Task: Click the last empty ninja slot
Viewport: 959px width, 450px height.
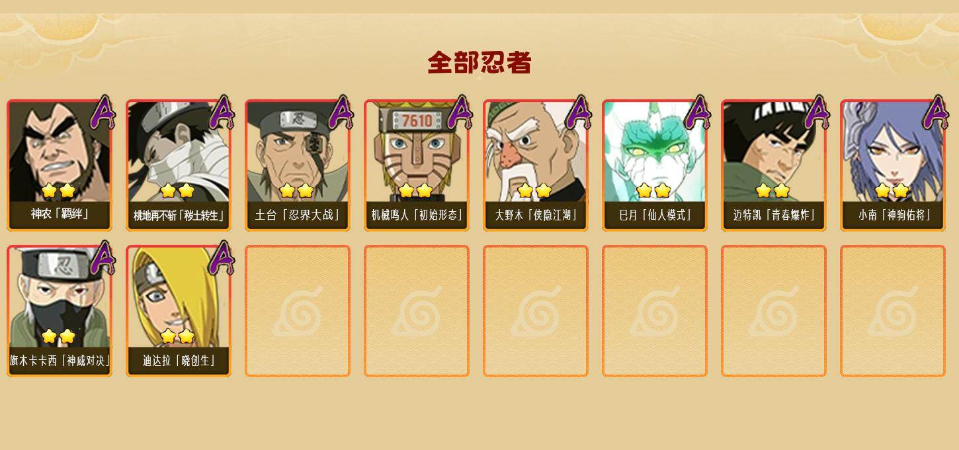Action: tap(893, 311)
